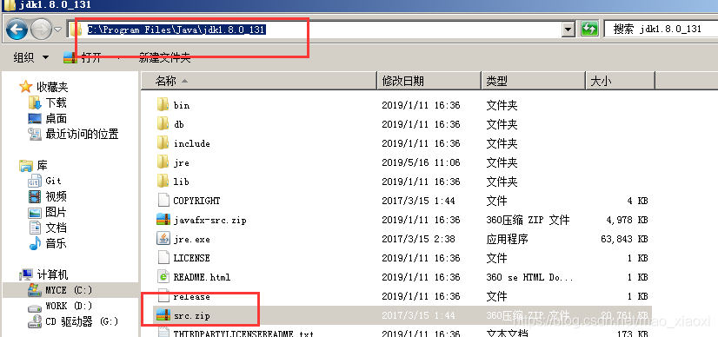Click the jre.exe size 63,843 KB

624,239
